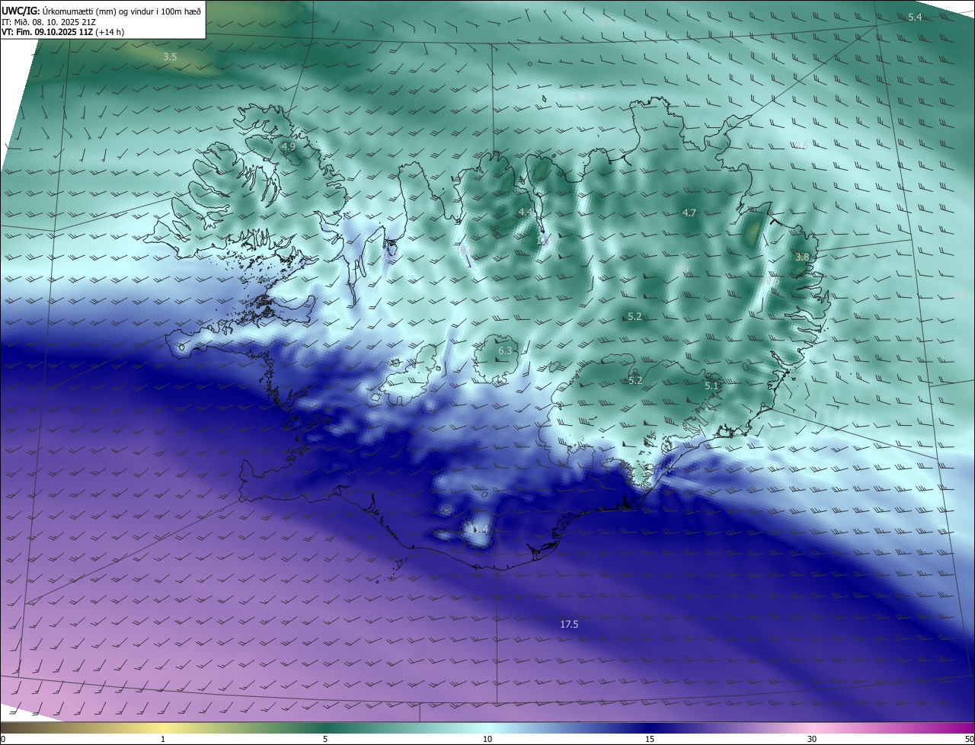Click the 6.3 value on the central glacier
975x745 pixels.
coord(505,351)
